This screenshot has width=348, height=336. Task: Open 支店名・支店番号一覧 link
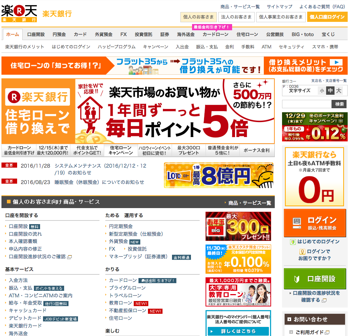pyautogui.click(x=329, y=81)
